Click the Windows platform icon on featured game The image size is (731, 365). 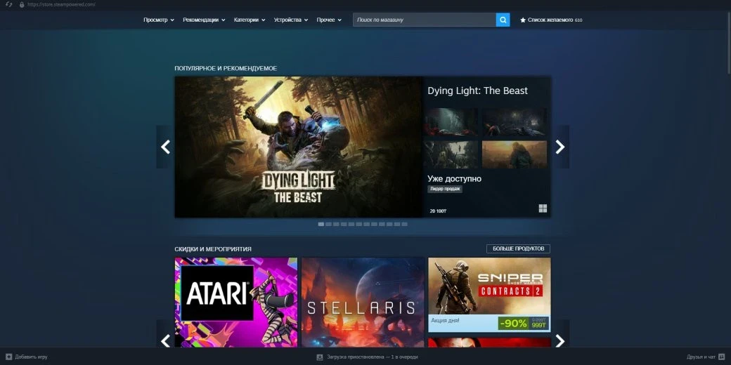click(543, 208)
